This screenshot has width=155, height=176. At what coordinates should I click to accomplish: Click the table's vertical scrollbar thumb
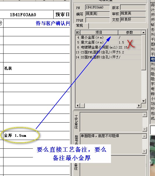tap(143, 52)
